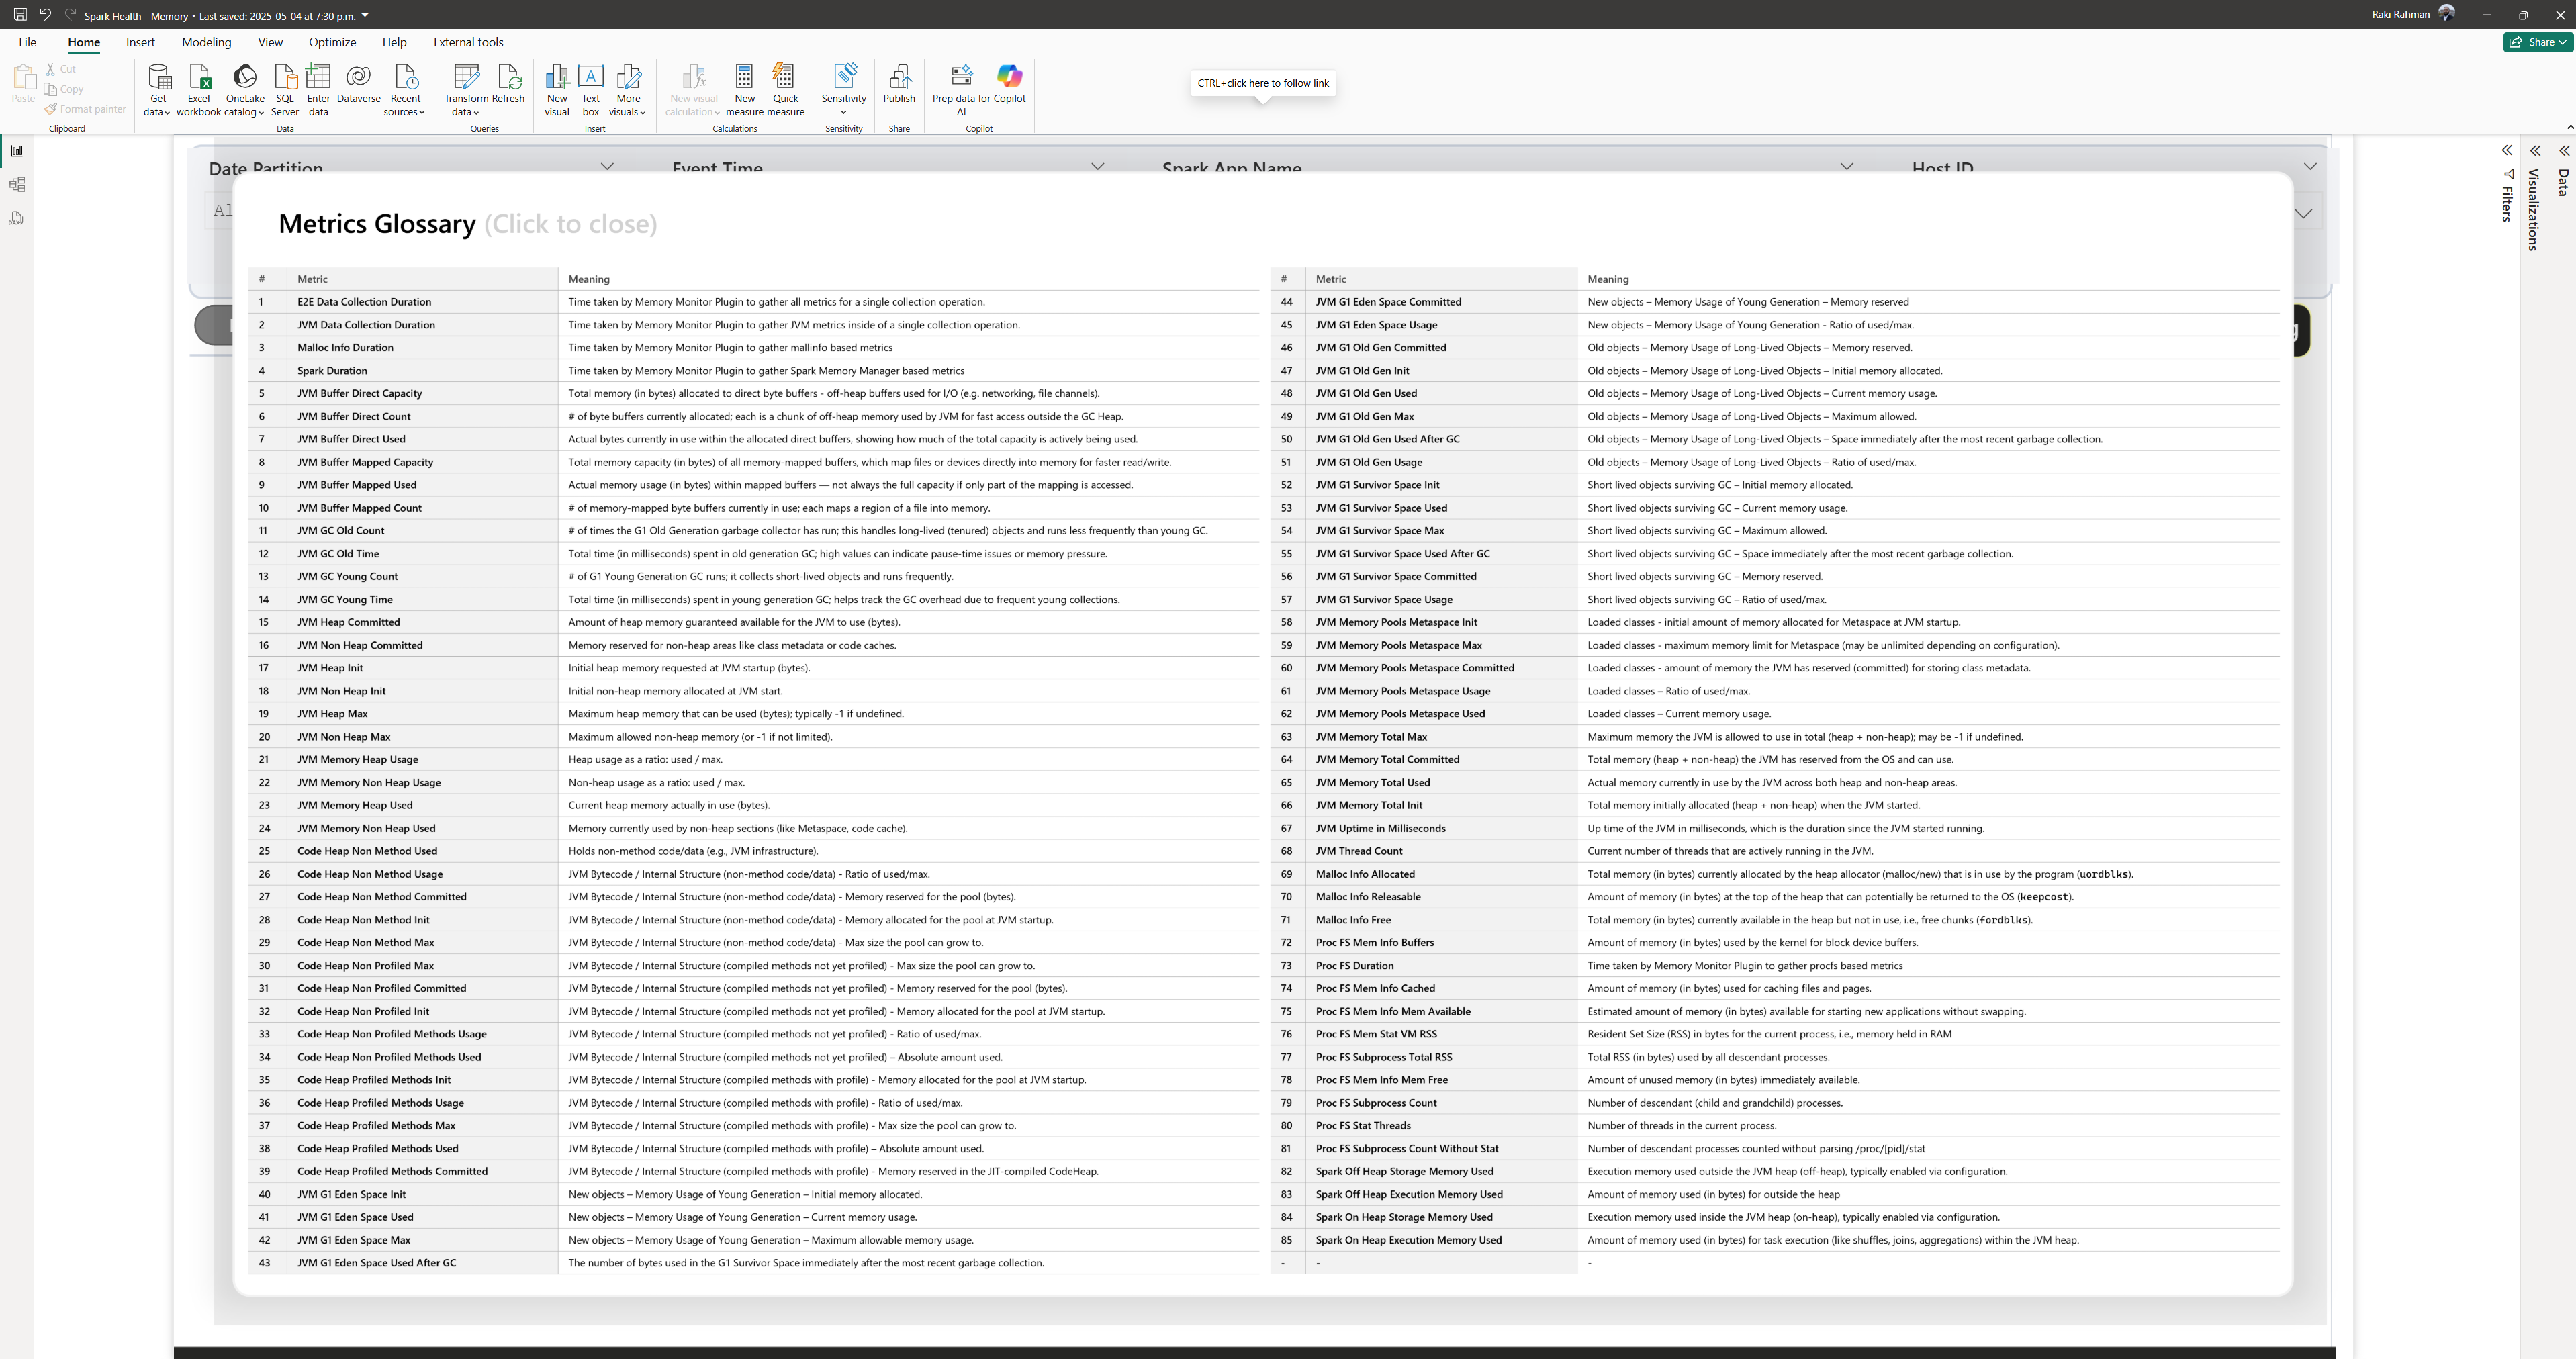Screen dimensions: 2576x1359
Task: Click the Format painter tool
Action: pyautogui.click(x=86, y=109)
